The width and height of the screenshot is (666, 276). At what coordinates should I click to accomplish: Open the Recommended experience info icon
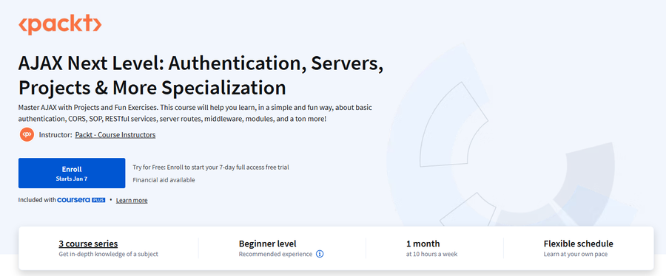click(320, 255)
